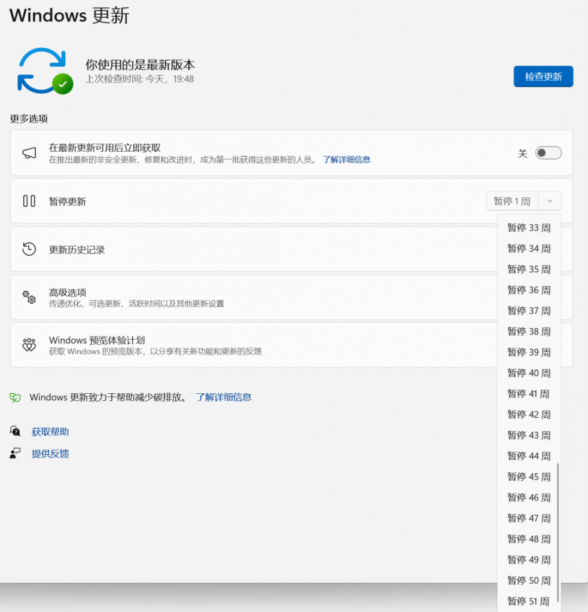
Task: Click the 暂停 1 周 button
Action: [x=512, y=201]
